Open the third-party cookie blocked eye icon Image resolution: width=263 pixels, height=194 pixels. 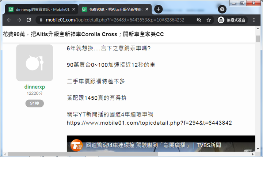pyautogui.click(x=199, y=20)
